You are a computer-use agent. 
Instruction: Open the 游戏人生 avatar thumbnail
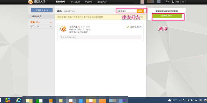pyautogui.click(x=63, y=29)
